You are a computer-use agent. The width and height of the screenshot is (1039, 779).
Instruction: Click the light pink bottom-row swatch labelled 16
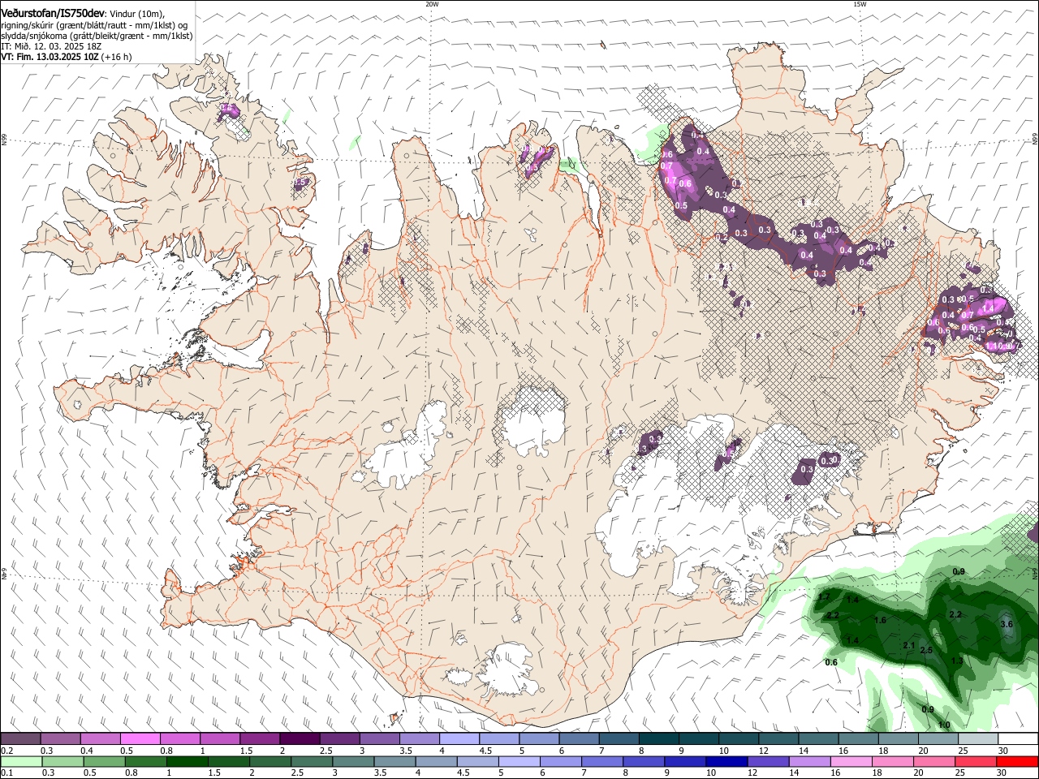coord(851,762)
